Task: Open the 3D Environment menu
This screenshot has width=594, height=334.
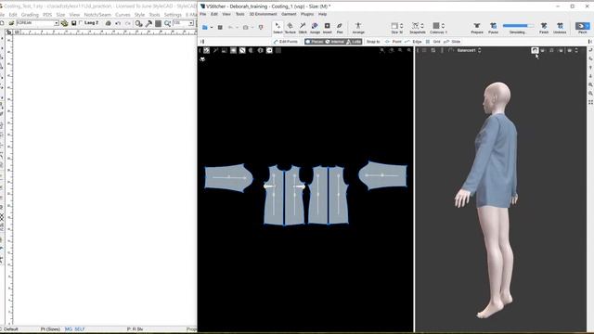Action: pos(263,14)
